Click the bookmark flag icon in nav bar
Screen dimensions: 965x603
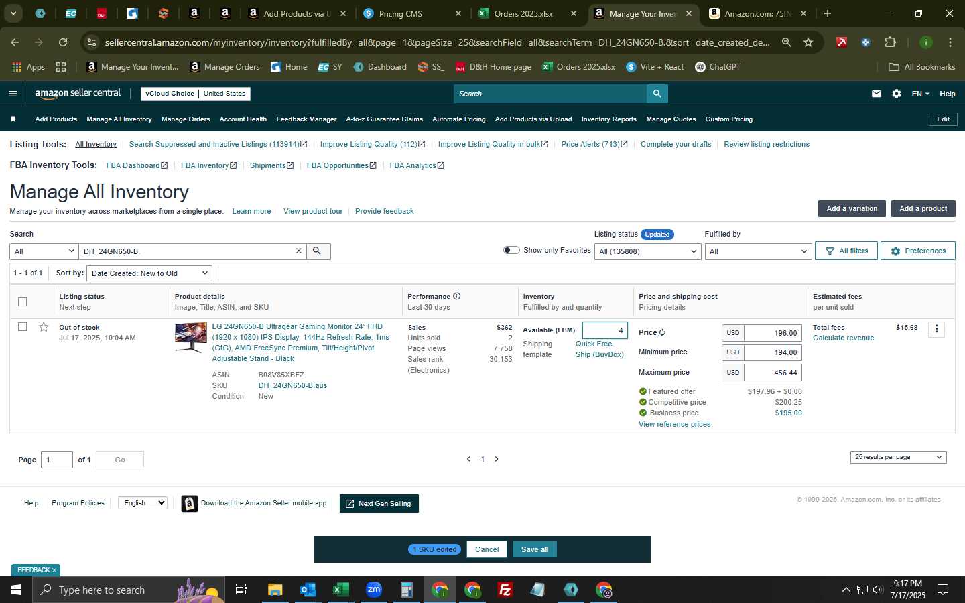(x=13, y=119)
